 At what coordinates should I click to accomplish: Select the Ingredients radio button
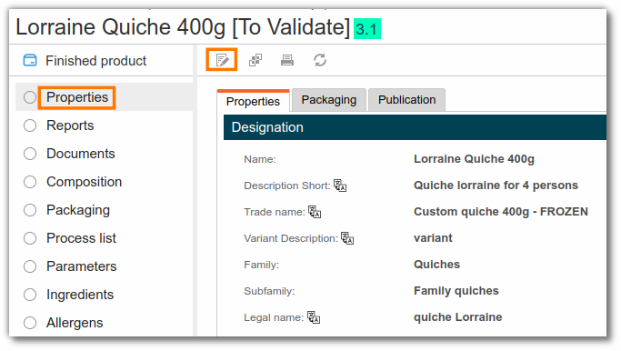click(x=30, y=295)
